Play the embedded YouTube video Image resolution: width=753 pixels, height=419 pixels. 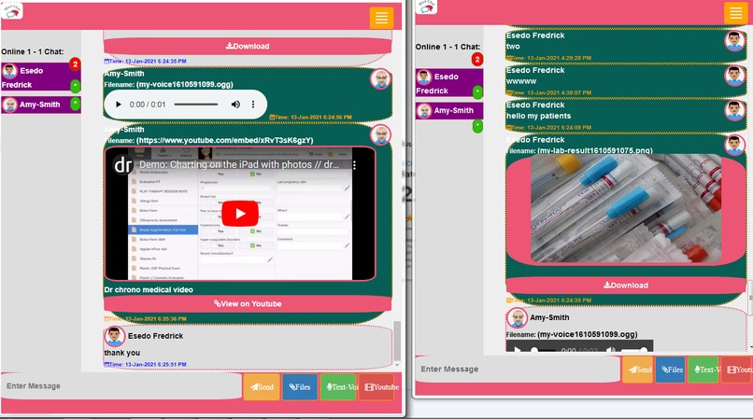click(240, 214)
